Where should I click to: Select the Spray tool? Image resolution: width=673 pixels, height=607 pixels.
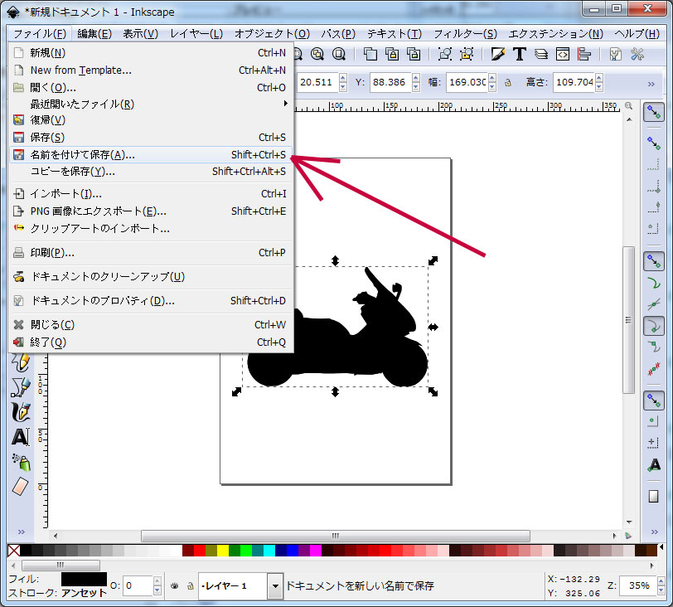click(20, 461)
